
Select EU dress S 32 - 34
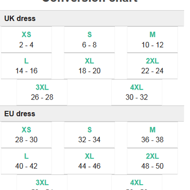point(89,135)
